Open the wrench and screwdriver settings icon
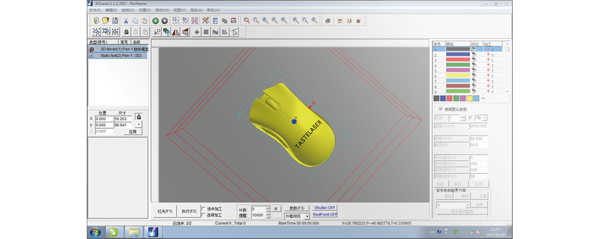The image size is (600, 239). (206, 21)
